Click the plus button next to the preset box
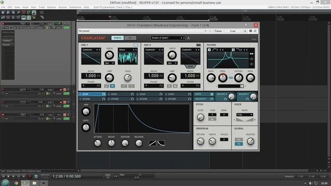The width and height of the screenshot is (331, 186). (x=210, y=31)
